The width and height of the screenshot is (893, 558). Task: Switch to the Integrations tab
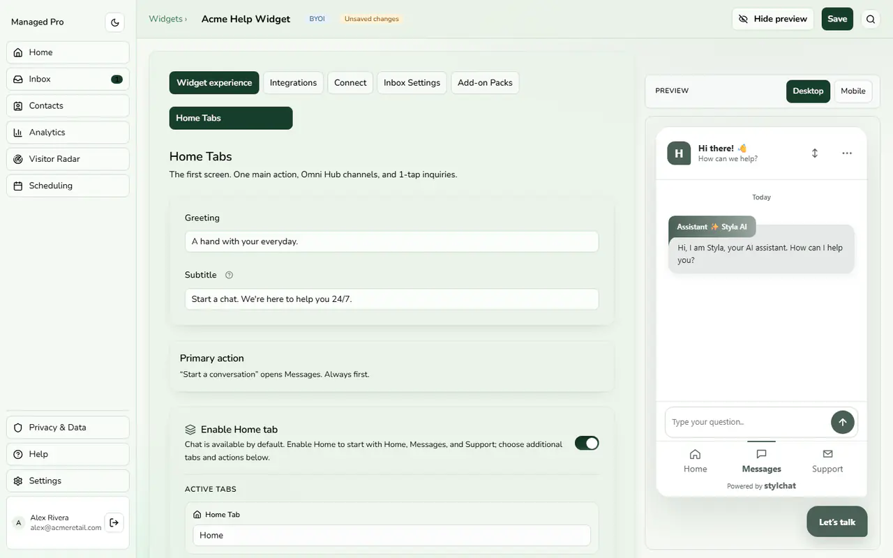click(x=293, y=82)
